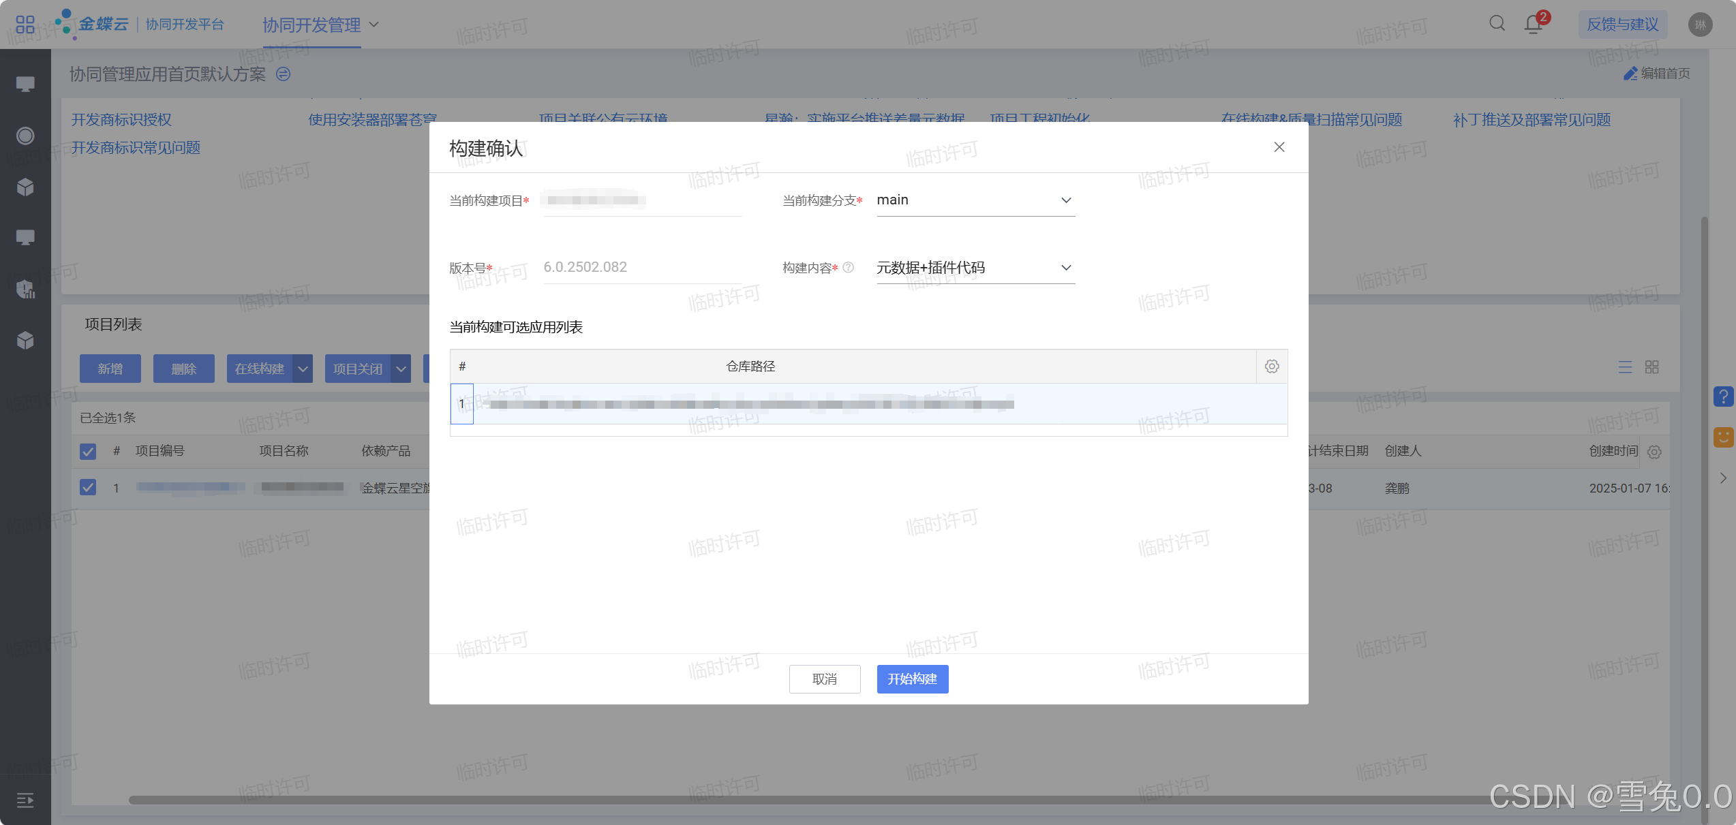Click the upper cube sidebar icon
The width and height of the screenshot is (1736, 825).
[x=25, y=187]
